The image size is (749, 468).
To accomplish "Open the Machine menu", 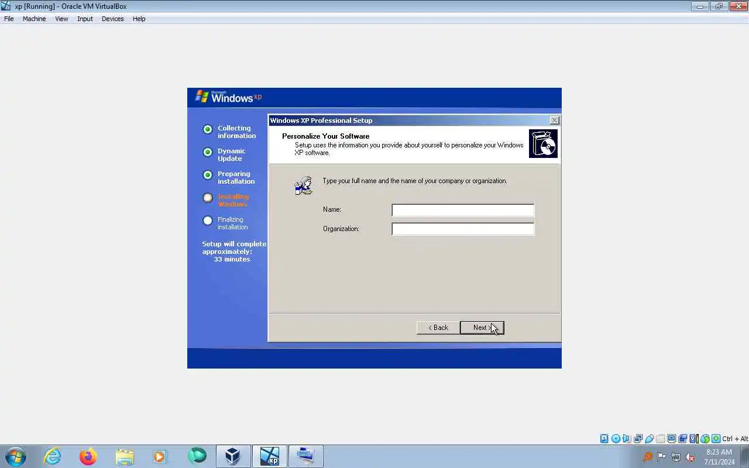I will coord(34,19).
